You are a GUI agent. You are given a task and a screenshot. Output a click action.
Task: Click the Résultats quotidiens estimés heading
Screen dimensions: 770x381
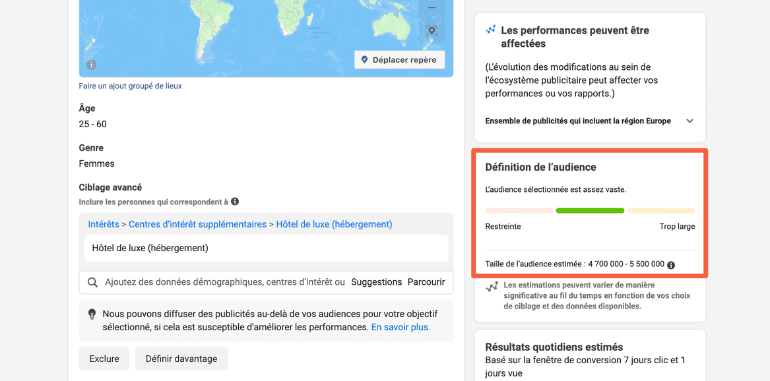[554, 347]
